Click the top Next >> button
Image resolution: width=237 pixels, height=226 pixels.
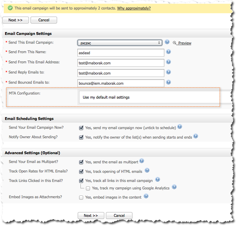click(x=16, y=20)
